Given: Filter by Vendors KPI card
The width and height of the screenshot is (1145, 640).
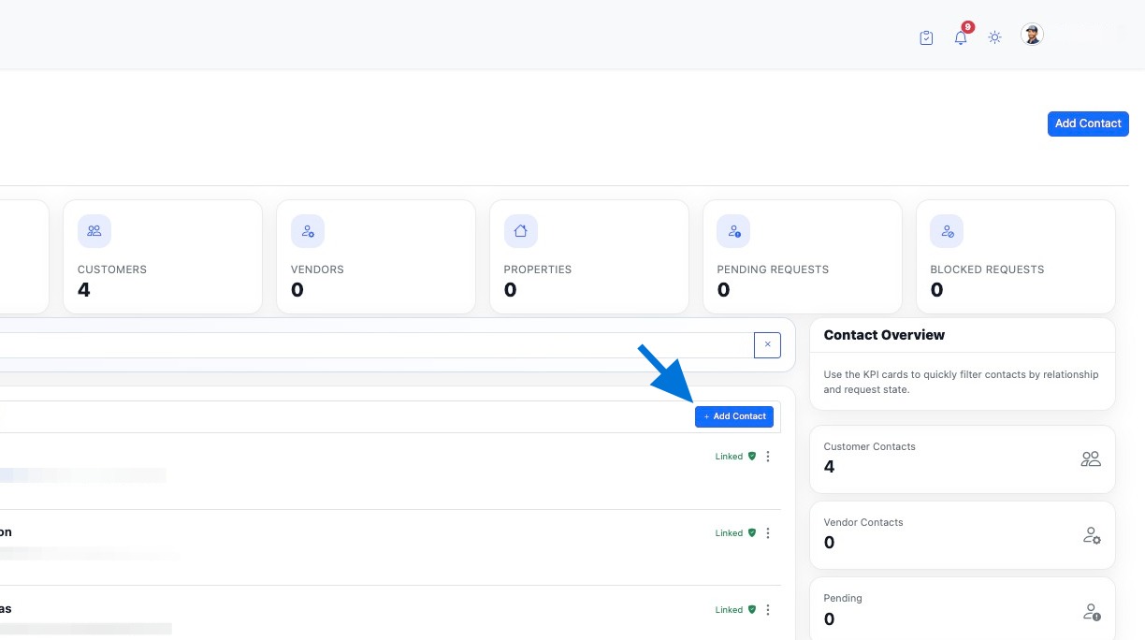Looking at the screenshot, I should click(376, 256).
